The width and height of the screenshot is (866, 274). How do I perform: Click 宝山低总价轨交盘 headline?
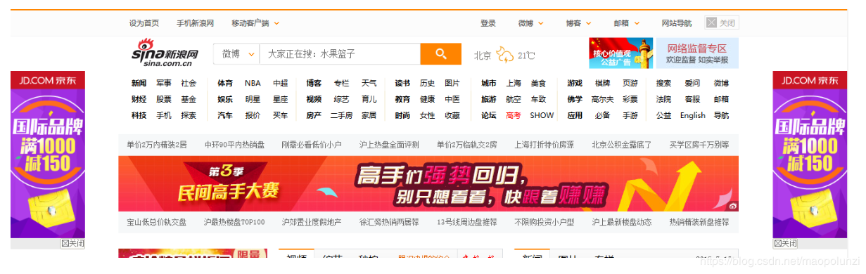coord(157,222)
